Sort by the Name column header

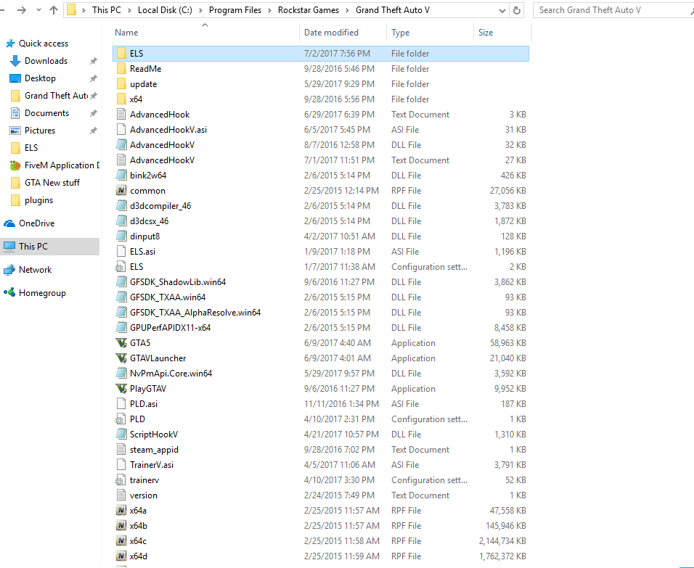pos(126,33)
